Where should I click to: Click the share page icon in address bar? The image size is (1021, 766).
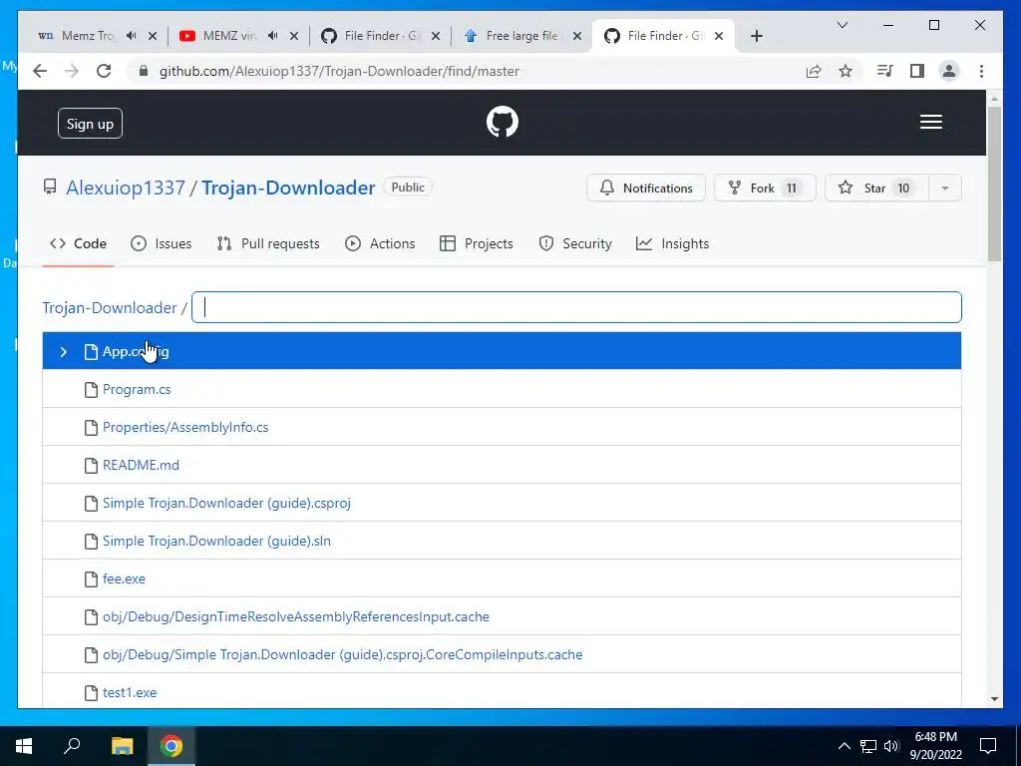coord(814,71)
